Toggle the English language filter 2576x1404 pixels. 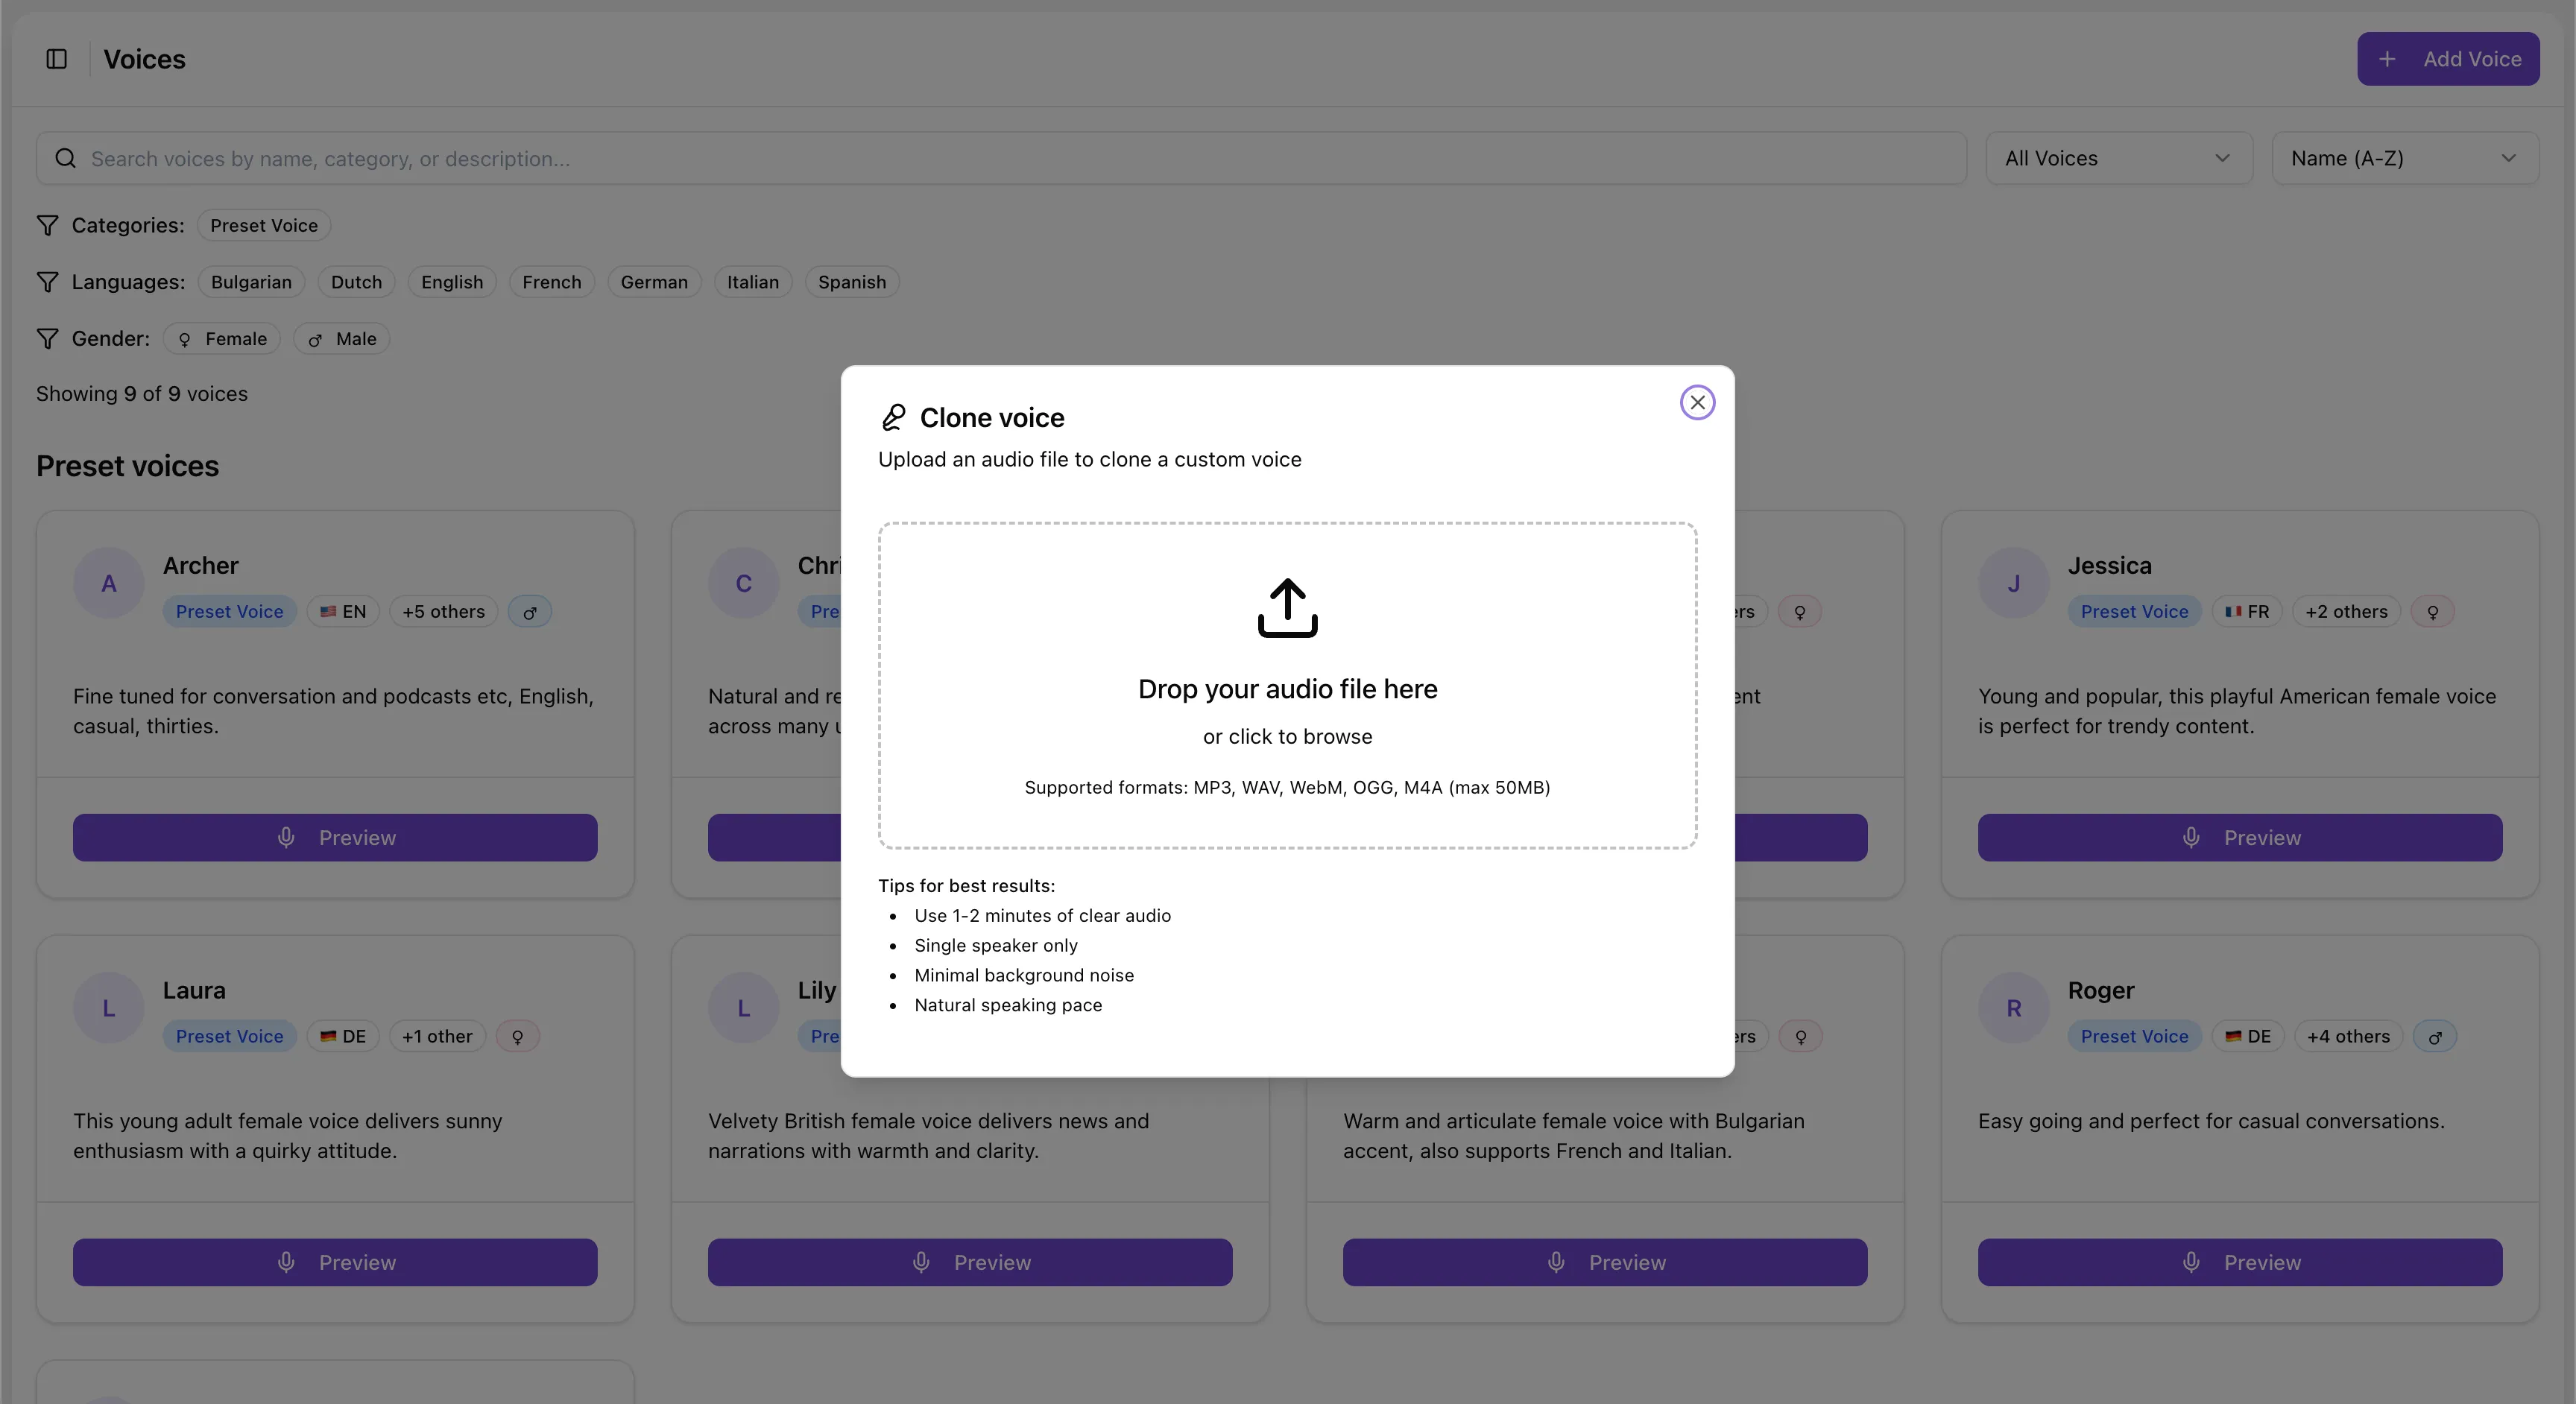(452, 283)
